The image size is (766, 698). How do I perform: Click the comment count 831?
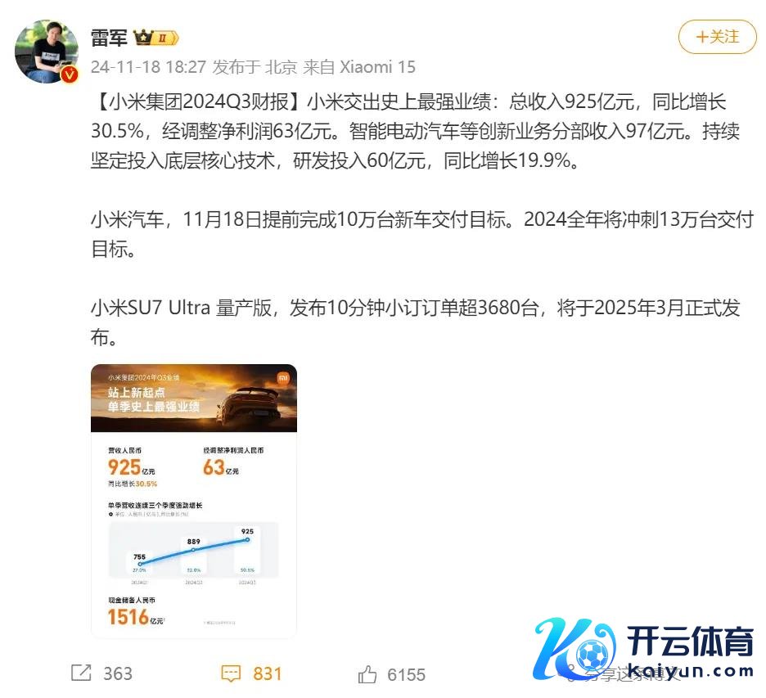pos(268,673)
